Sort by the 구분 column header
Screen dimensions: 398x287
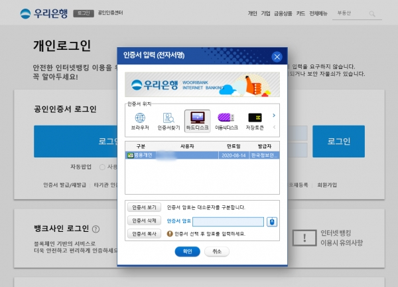coord(141,146)
